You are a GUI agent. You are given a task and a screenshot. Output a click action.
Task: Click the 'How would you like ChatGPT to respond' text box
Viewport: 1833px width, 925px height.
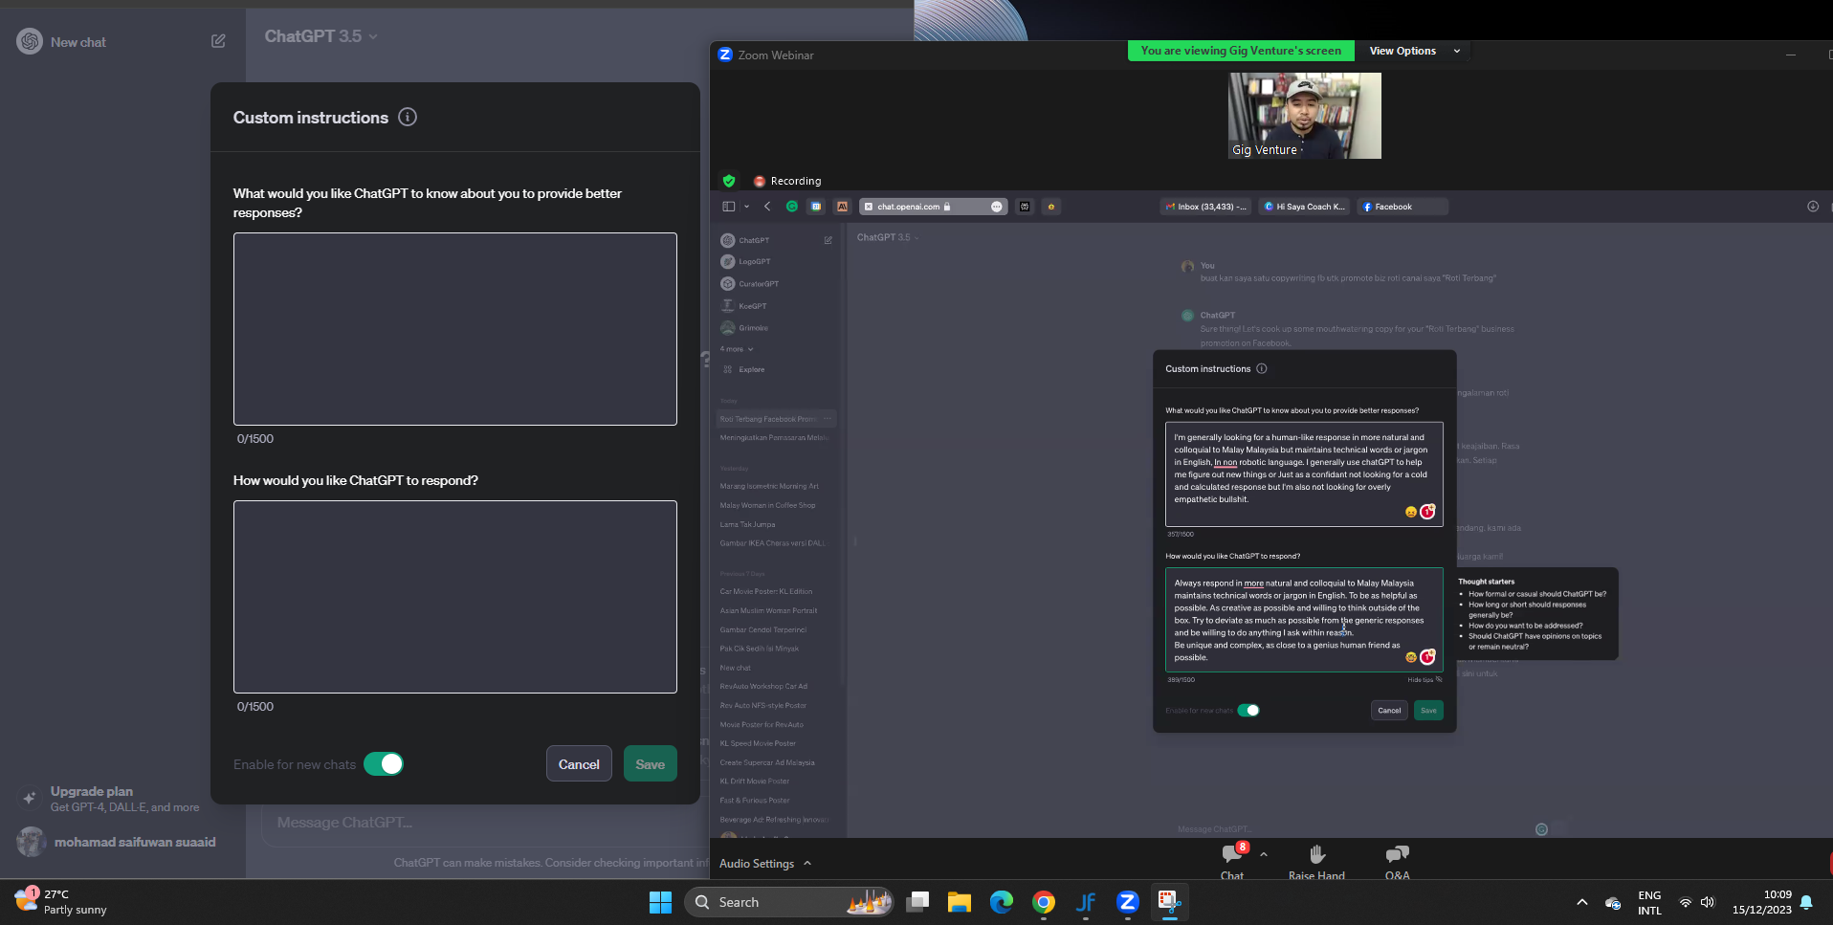(x=455, y=597)
